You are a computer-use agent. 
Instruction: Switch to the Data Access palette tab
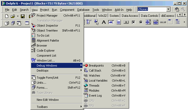click(x=130, y=16)
